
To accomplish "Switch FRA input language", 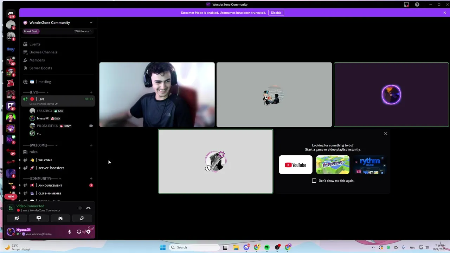I will coord(412,247).
